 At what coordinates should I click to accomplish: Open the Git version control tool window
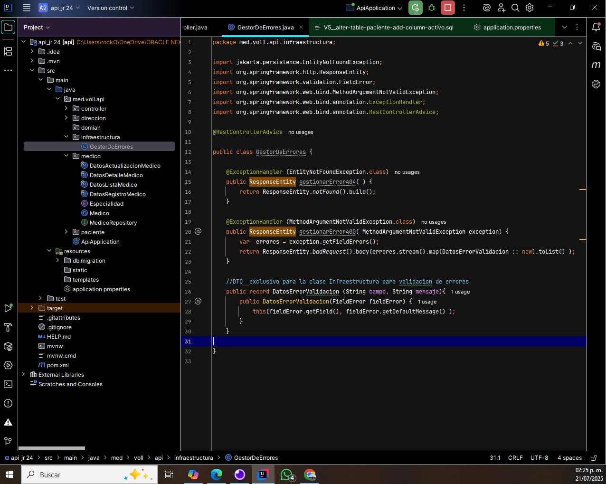8,441
